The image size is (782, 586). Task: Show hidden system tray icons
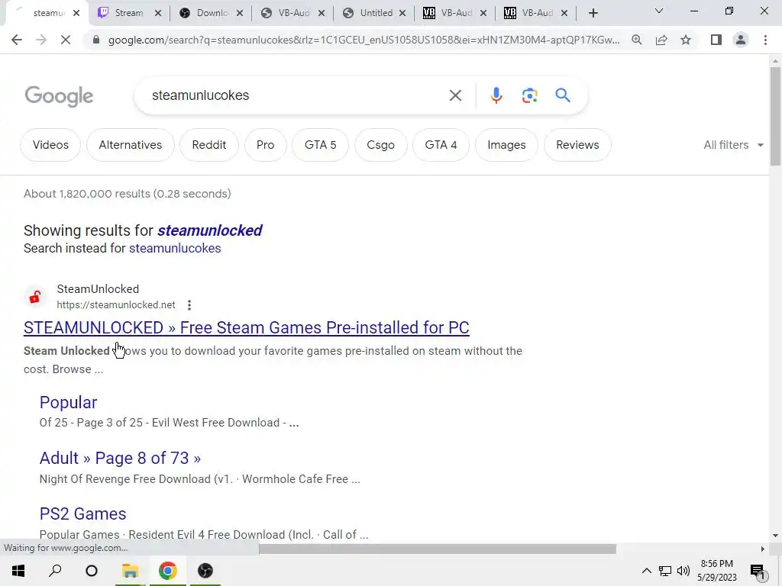646,571
